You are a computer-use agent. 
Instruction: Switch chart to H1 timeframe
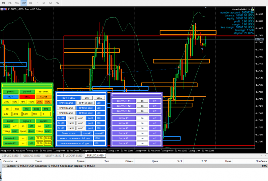30,3
